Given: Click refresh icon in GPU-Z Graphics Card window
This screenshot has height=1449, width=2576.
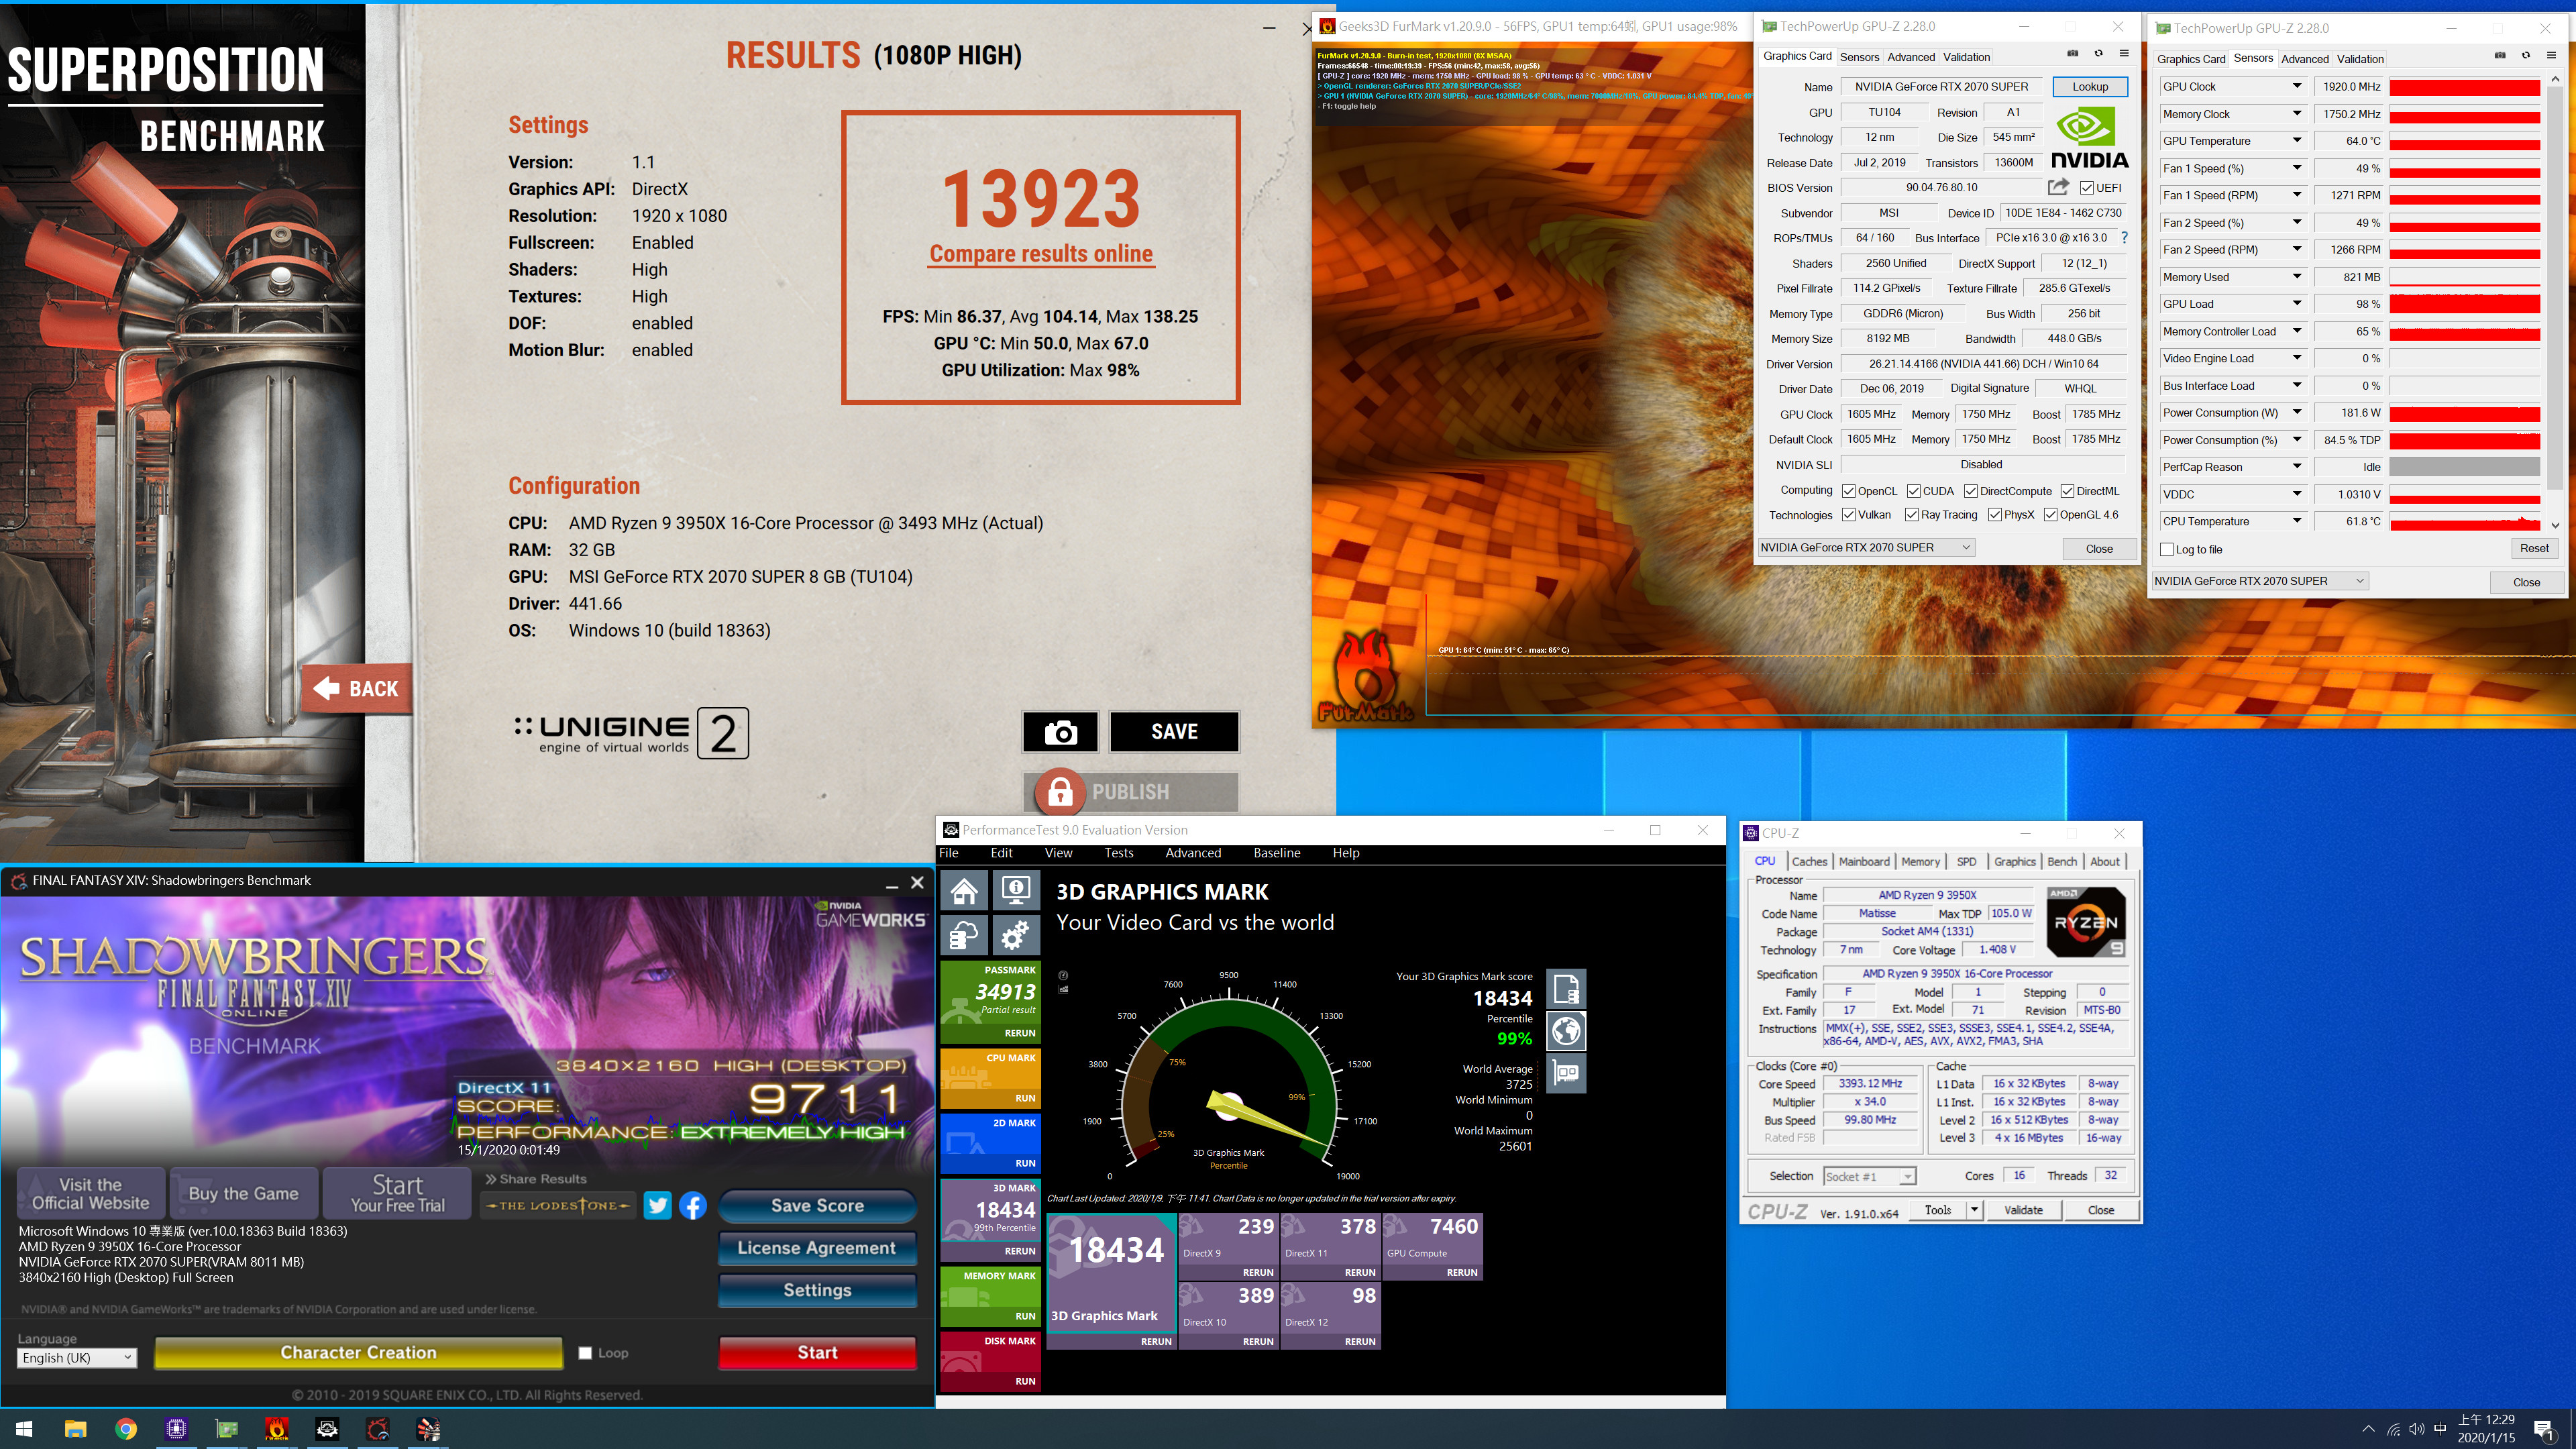Looking at the screenshot, I should pyautogui.click(x=2098, y=54).
